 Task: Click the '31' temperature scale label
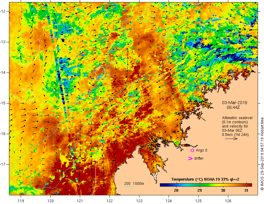(x=246, y=190)
